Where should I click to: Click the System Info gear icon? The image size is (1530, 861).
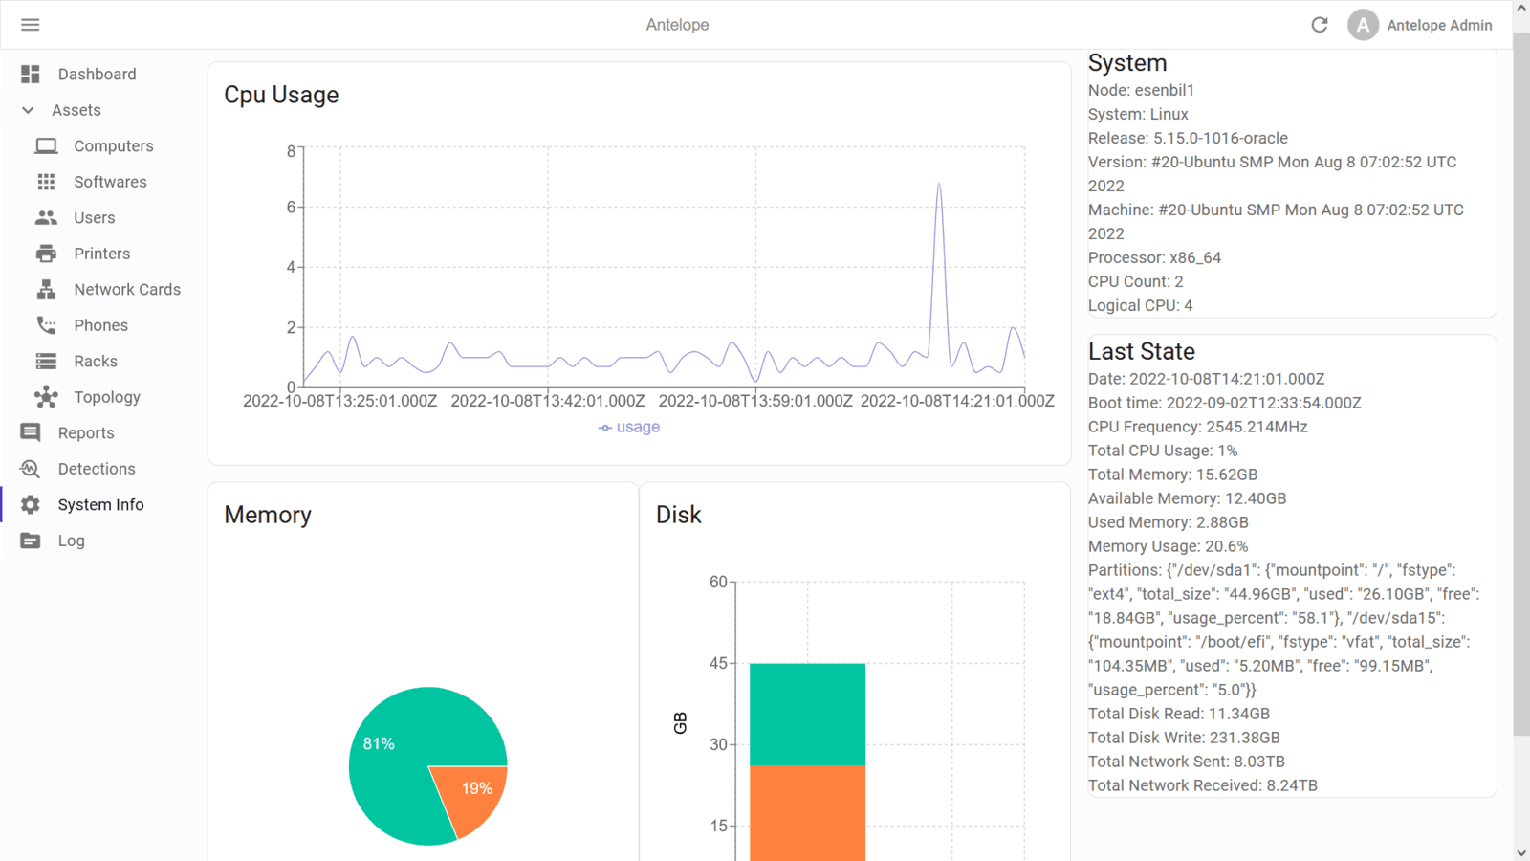31,504
